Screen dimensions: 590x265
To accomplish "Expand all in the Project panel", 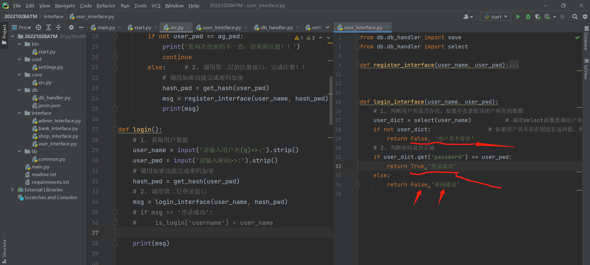I will pos(49,27).
